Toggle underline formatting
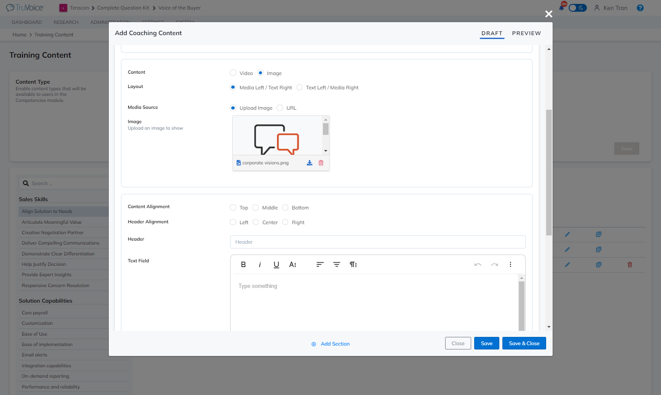Screen dimensions: 661x395 point(276,264)
